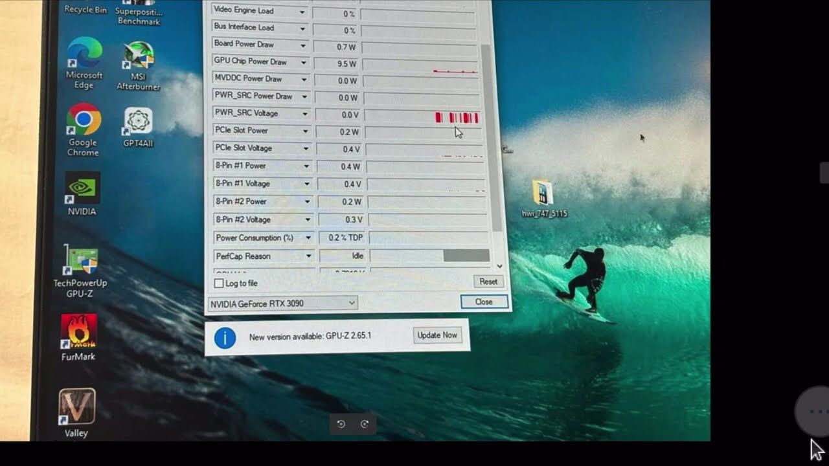Click the Reset button
The image size is (829, 466).
point(488,282)
